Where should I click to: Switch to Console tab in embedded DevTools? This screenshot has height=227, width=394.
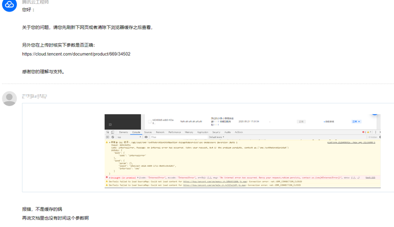click(136, 132)
